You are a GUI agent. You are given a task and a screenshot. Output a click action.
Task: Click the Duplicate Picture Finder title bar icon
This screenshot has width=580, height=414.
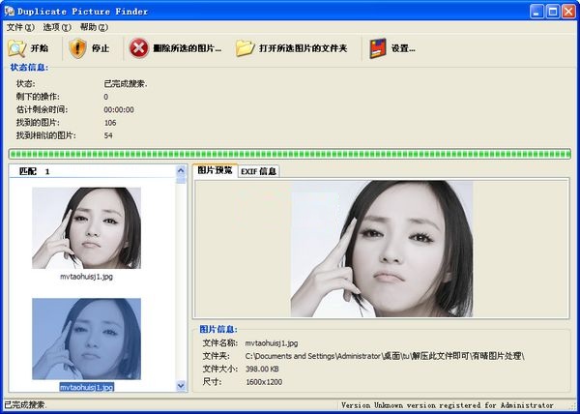tap(10, 11)
